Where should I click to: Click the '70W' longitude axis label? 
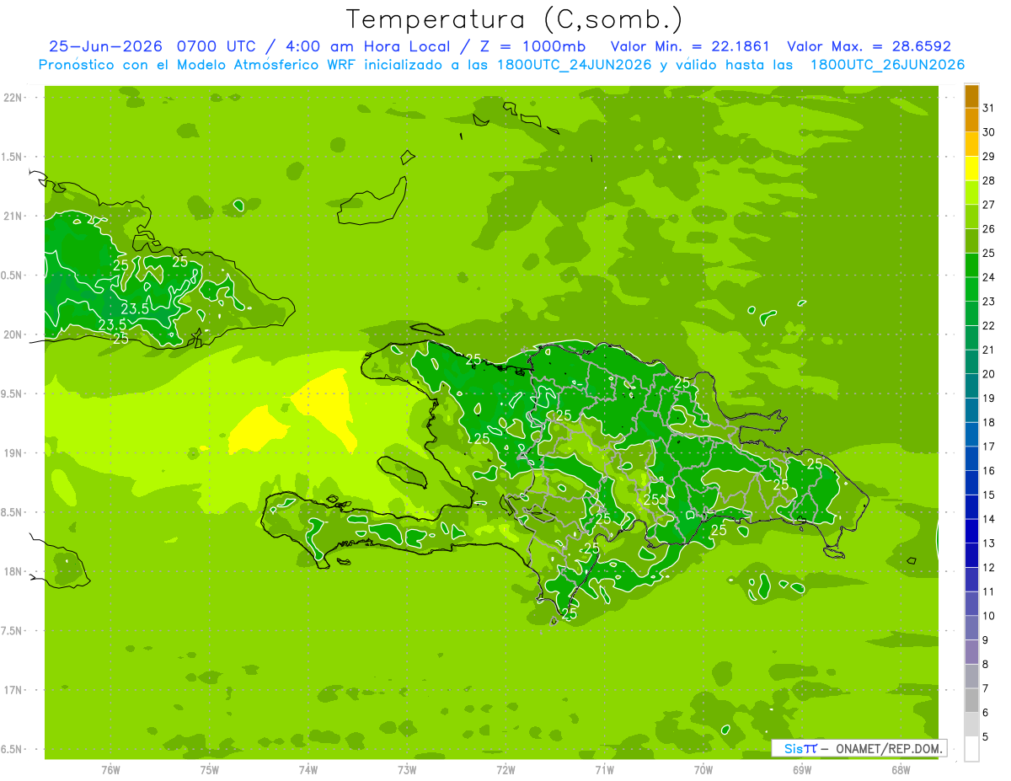tap(703, 770)
